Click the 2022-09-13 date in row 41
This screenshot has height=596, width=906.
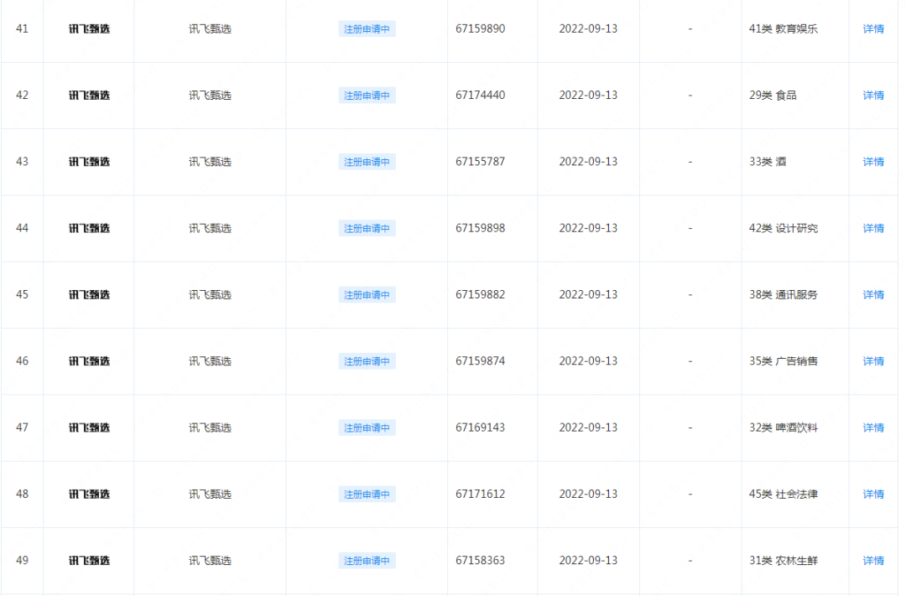(588, 29)
